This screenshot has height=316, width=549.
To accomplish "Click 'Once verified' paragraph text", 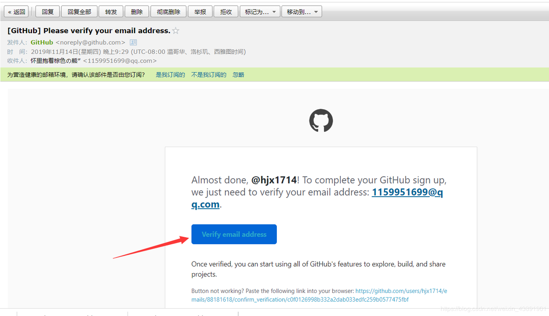I will click(x=318, y=269).
